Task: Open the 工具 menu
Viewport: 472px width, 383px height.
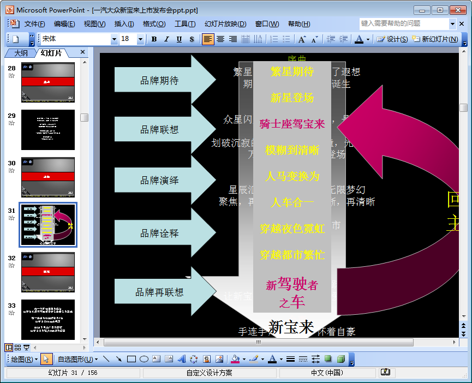Action: tap(185, 24)
